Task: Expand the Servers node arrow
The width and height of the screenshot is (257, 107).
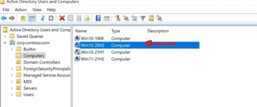Action: [12, 88]
